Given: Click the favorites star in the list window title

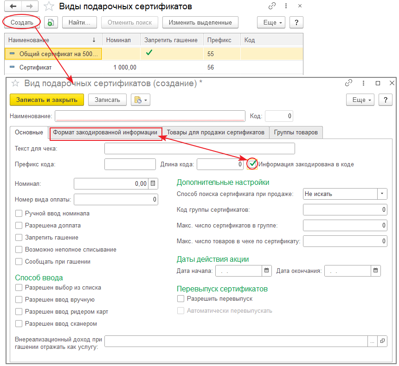Looking at the screenshot, I should 49,7.
